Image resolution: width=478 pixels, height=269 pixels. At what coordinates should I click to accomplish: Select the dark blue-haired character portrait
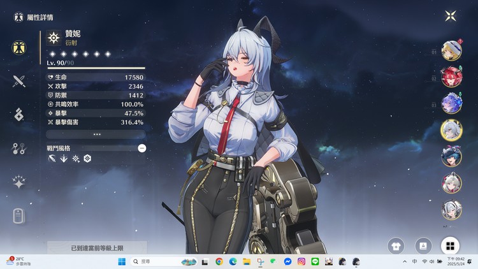[x=451, y=157]
